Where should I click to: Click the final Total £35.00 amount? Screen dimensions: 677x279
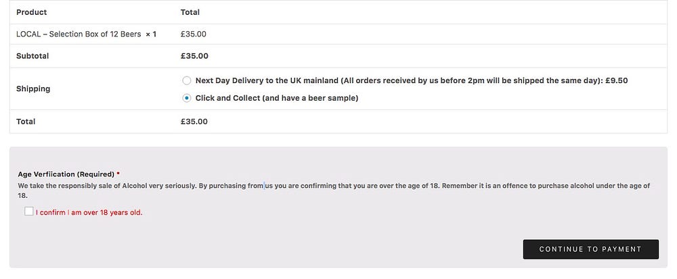194,122
